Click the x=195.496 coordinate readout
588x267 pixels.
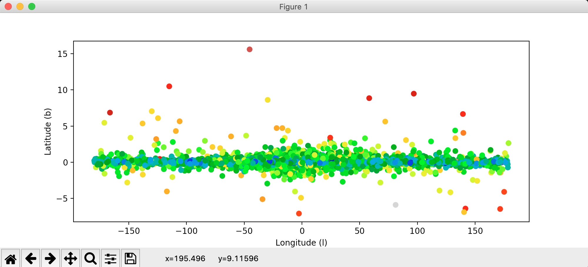coord(185,258)
